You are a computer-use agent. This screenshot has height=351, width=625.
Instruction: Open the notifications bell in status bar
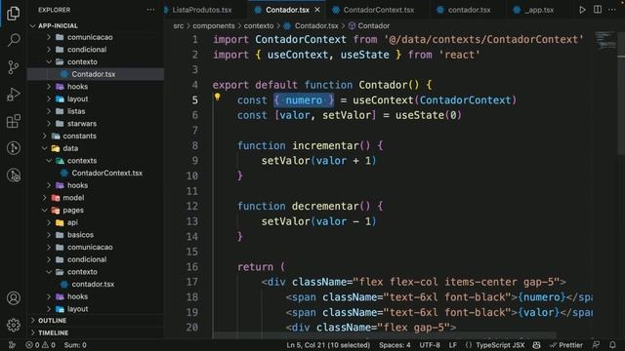point(612,345)
